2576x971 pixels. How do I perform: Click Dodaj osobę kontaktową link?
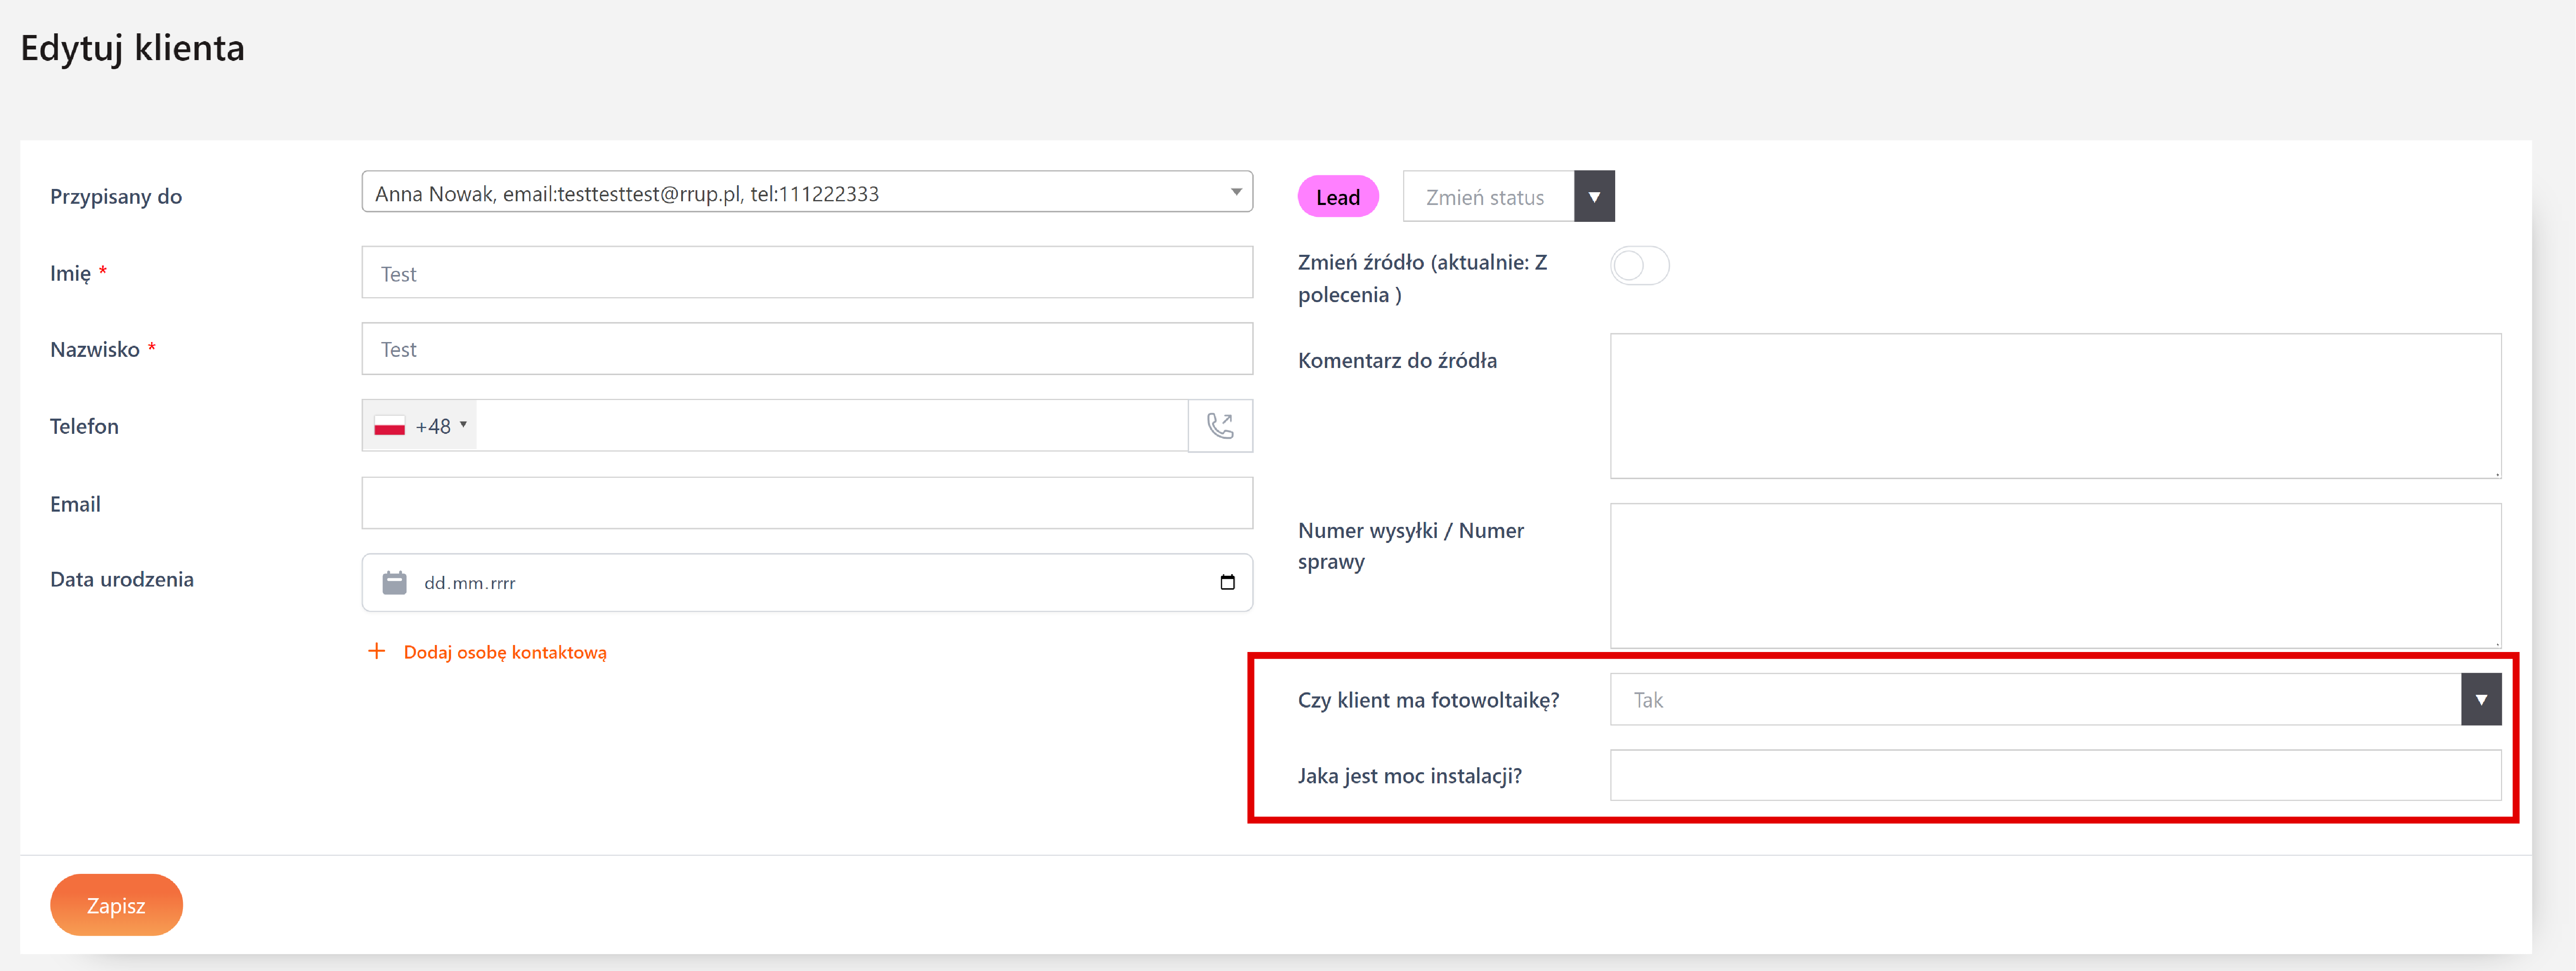[x=505, y=652]
